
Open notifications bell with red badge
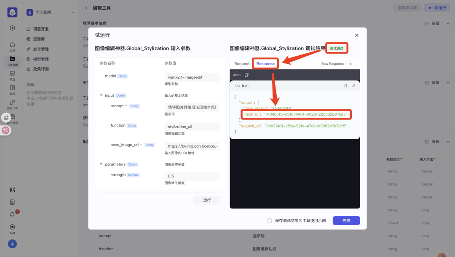13,215
